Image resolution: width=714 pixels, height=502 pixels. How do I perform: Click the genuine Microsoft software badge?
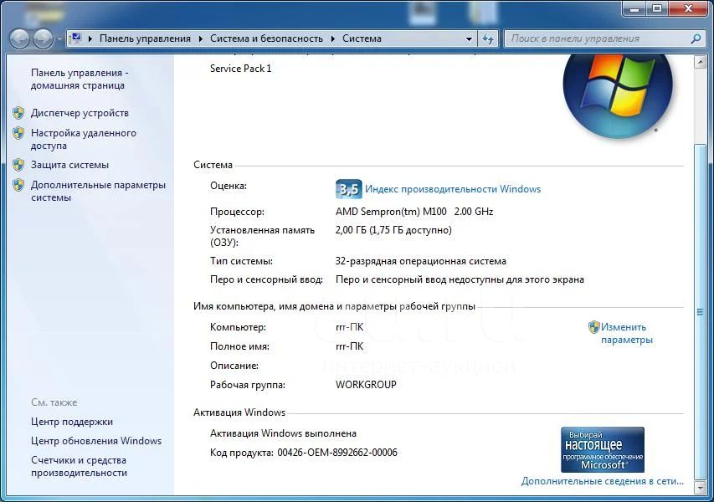603,449
